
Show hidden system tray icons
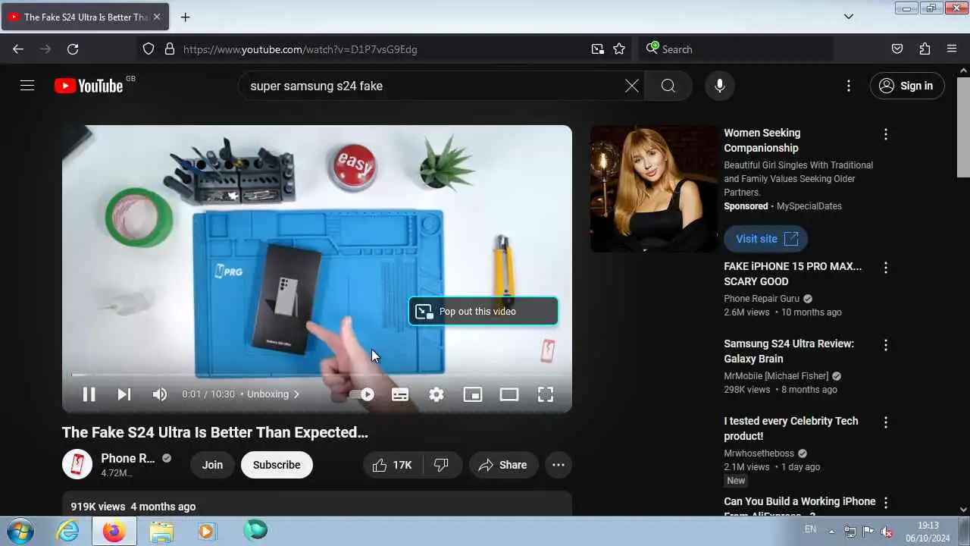(831, 532)
